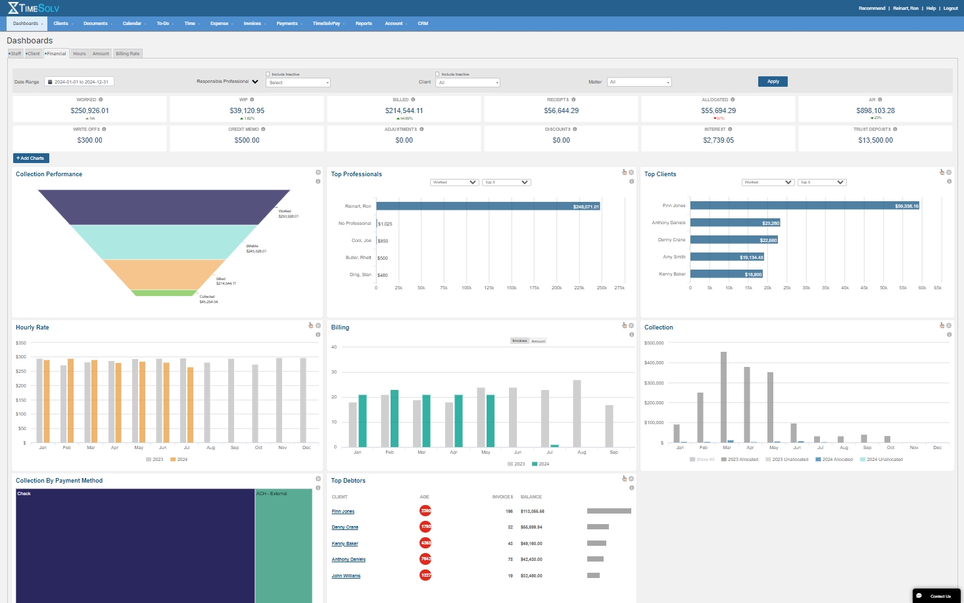964x603 pixels.
Task: Click the Logout link
Action: click(950, 9)
